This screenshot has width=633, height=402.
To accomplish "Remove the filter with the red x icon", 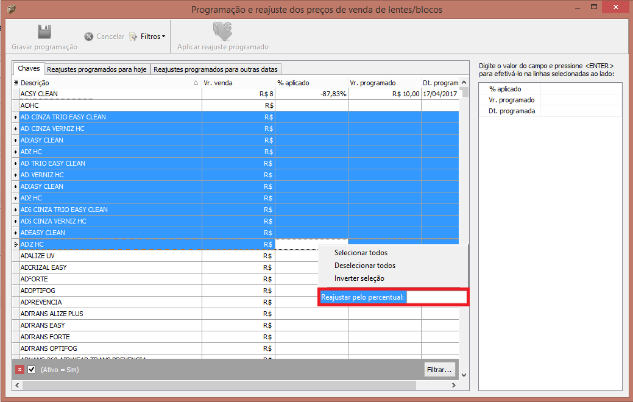I will click(x=19, y=370).
